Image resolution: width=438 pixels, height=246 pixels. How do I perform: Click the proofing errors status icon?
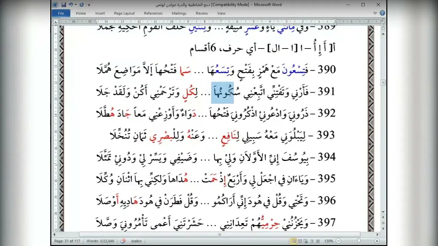tap(123, 241)
